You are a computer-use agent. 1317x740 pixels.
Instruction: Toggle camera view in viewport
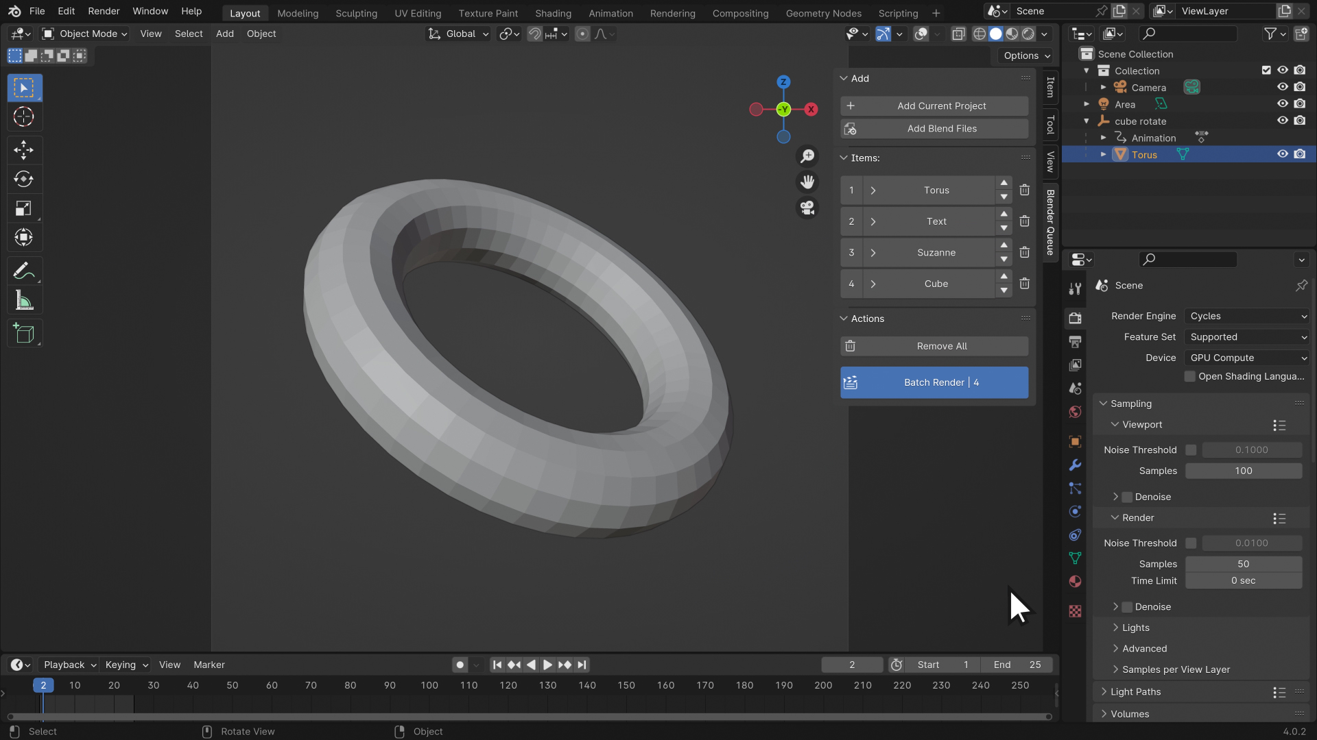pos(807,208)
